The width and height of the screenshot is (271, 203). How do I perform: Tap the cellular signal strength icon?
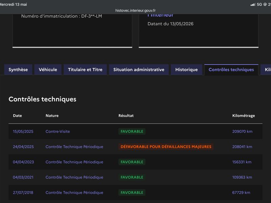pyautogui.click(x=253, y=5)
